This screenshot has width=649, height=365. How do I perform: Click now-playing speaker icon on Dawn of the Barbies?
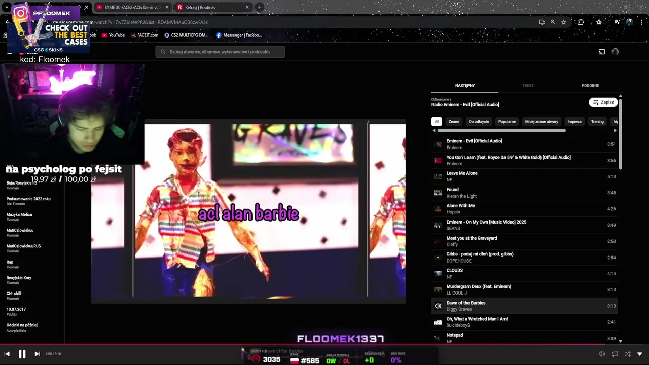point(438,306)
